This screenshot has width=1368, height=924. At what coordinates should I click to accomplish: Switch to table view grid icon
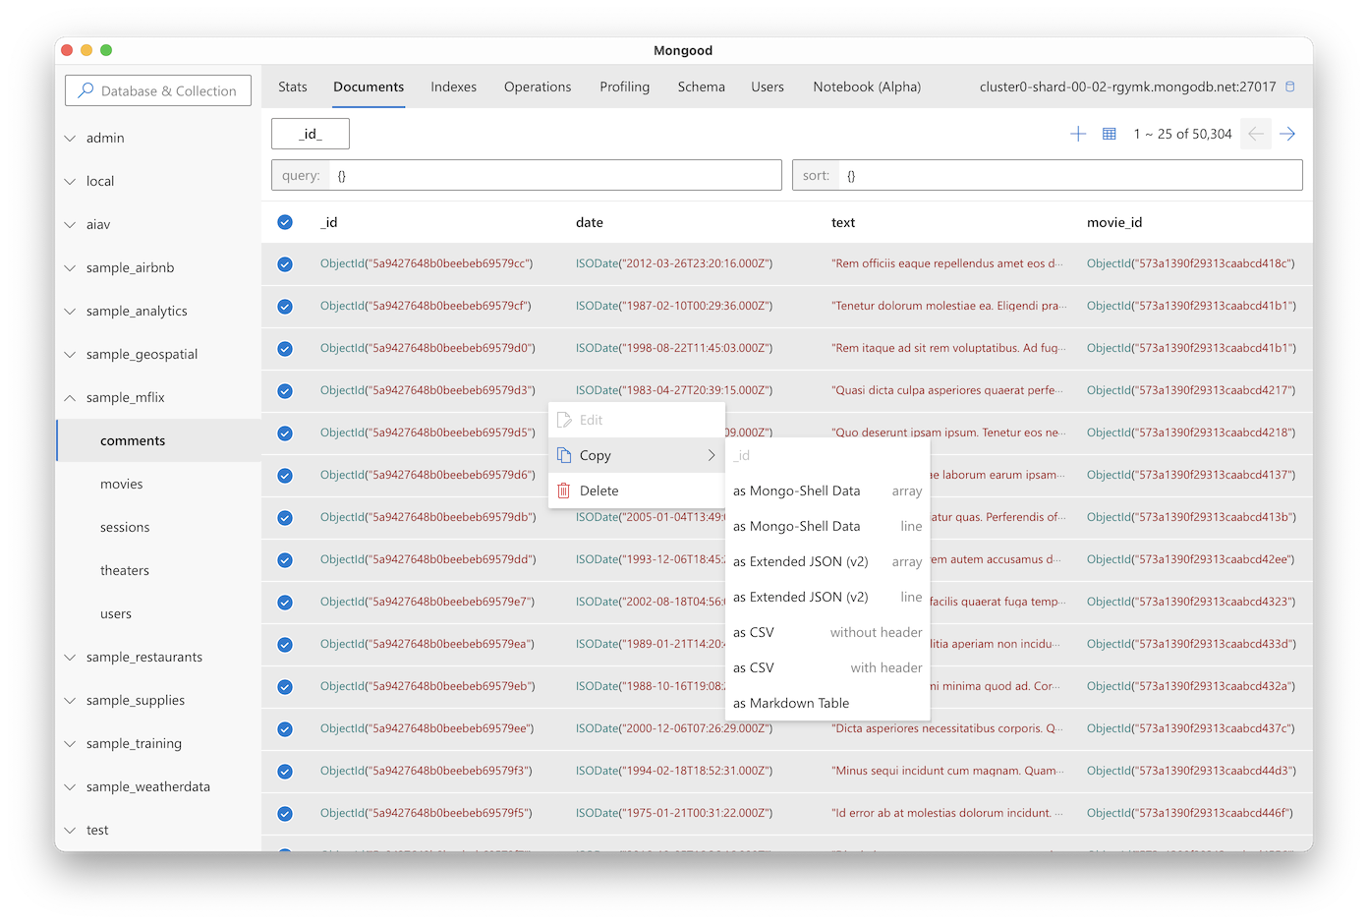point(1110,134)
